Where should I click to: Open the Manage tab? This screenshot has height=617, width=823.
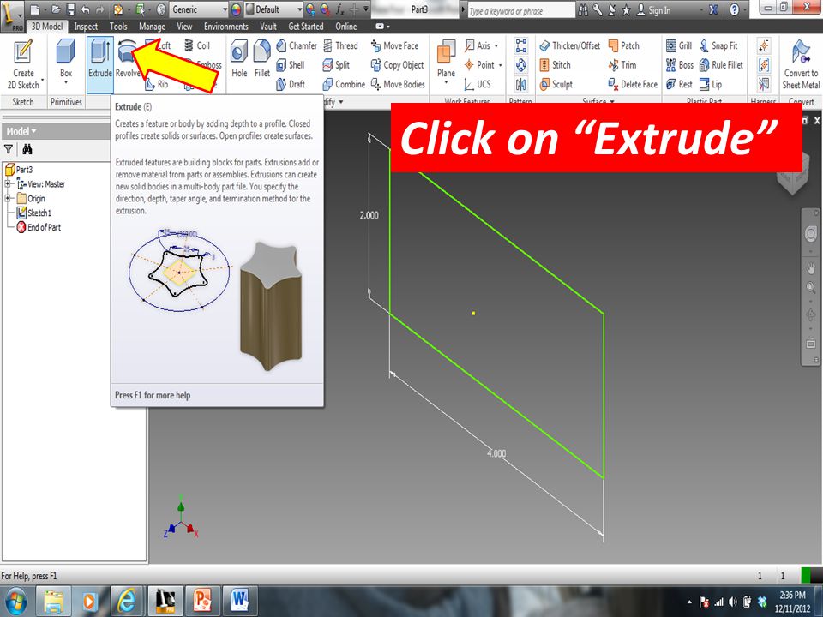[x=152, y=27]
